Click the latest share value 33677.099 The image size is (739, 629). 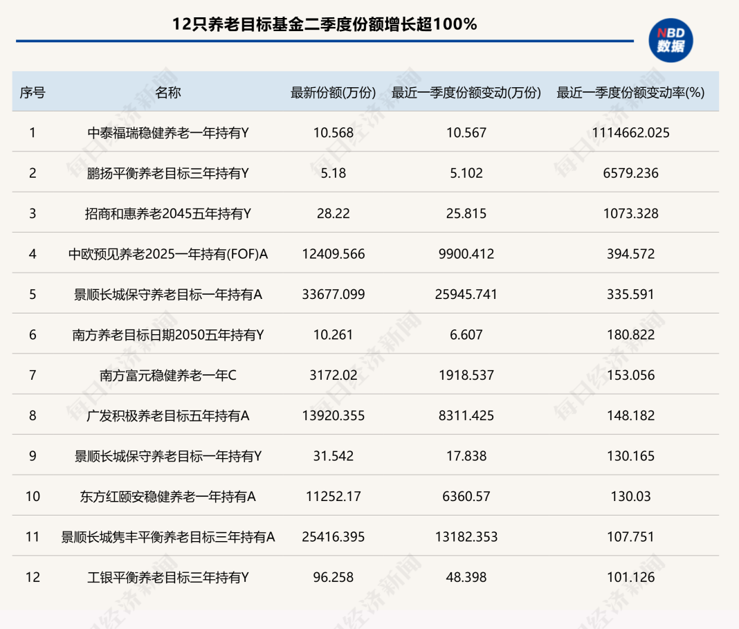click(x=334, y=295)
